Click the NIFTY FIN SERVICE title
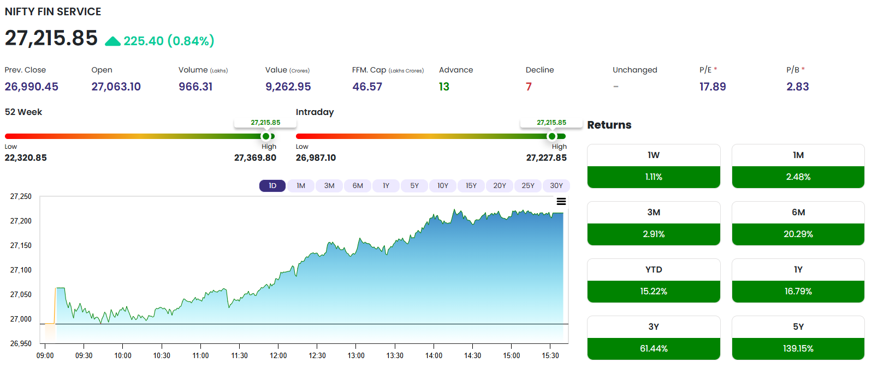 click(53, 11)
